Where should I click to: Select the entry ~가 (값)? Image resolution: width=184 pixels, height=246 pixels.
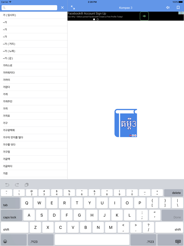pyautogui.click(x=34, y=58)
